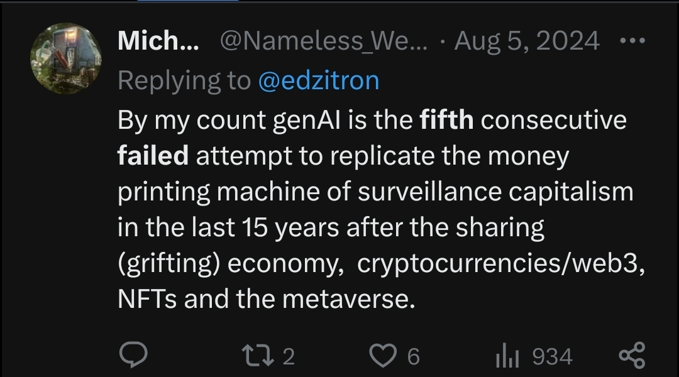Click the retweet count number 2
The height and width of the screenshot is (377, 679).
288,357
